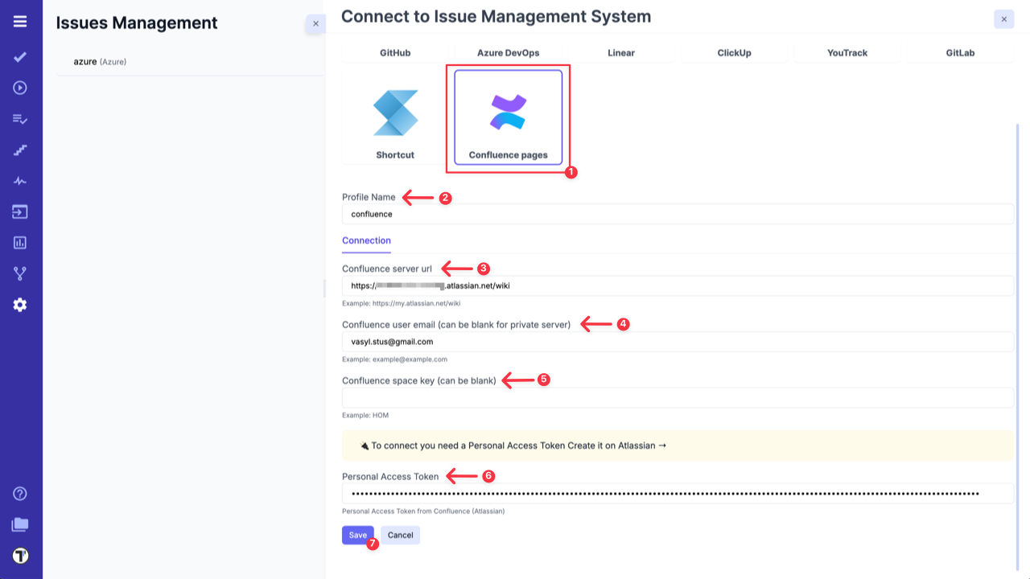
Task: Cancel the integration setup
Action: 400,535
